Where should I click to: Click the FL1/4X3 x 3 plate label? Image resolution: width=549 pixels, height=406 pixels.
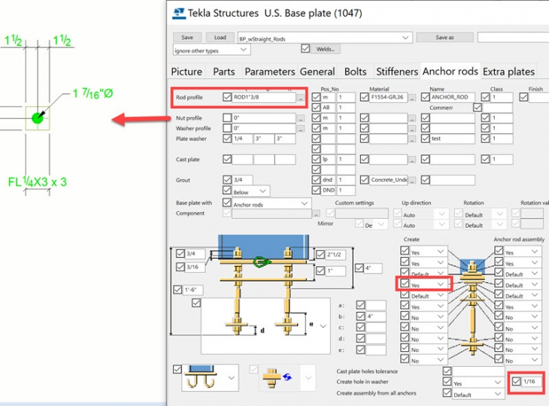coord(37,182)
